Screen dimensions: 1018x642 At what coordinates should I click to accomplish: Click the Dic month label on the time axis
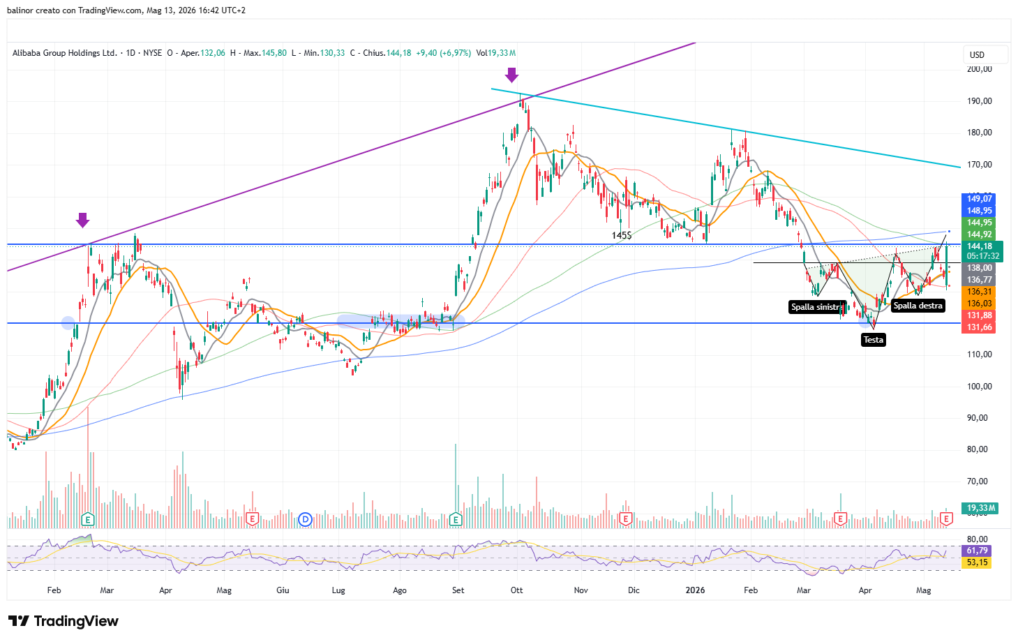(x=634, y=590)
